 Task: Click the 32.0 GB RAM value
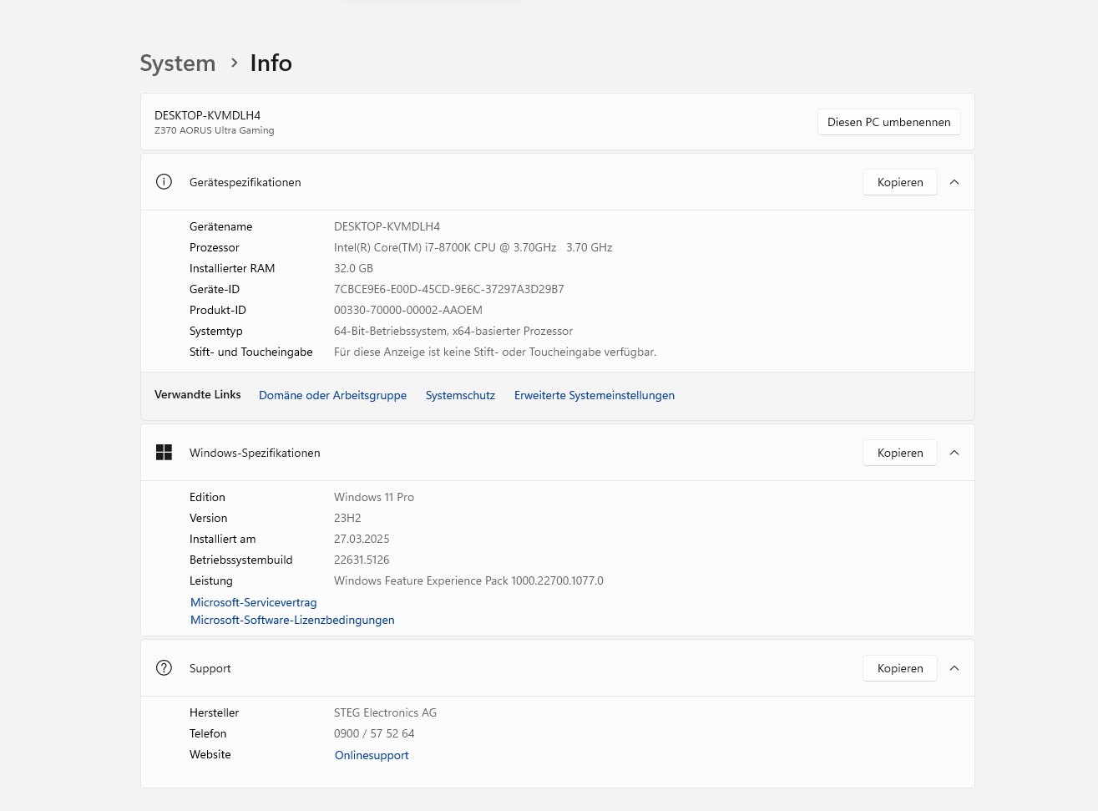pos(353,268)
